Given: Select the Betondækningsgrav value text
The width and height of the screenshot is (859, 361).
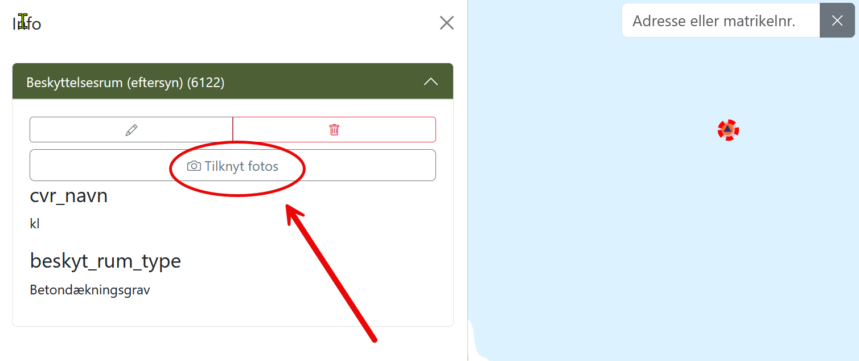Looking at the screenshot, I should tap(90, 290).
